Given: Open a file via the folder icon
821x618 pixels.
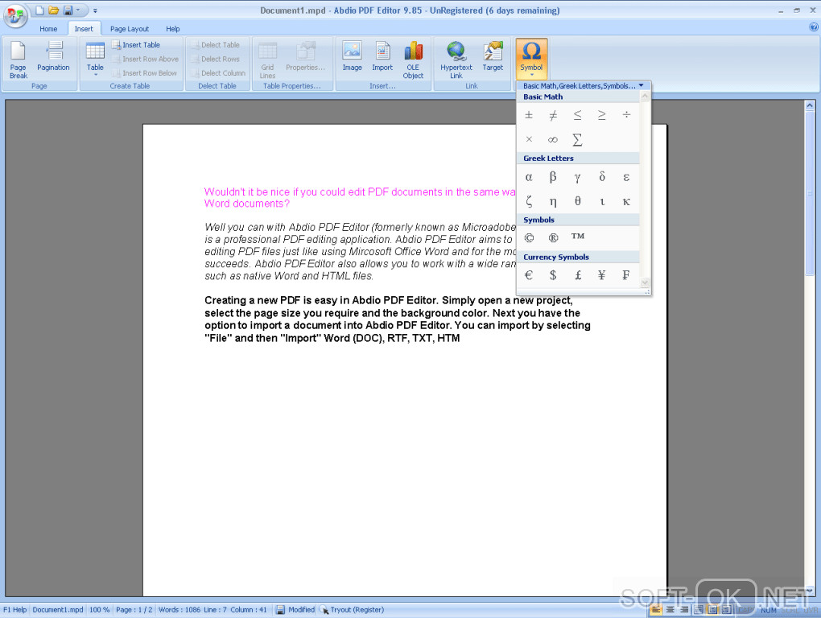Looking at the screenshot, I should (53, 10).
